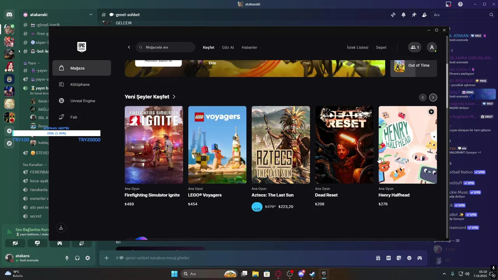Join tavukanla voice channel in Discord
The height and width of the screenshot is (280, 498).
(x=35, y=190)
